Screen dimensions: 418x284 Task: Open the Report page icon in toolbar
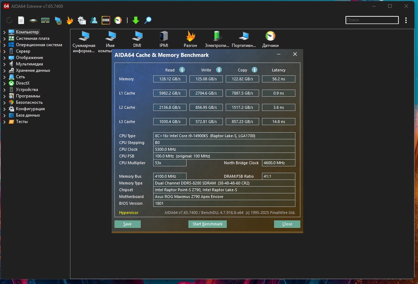click(21, 20)
